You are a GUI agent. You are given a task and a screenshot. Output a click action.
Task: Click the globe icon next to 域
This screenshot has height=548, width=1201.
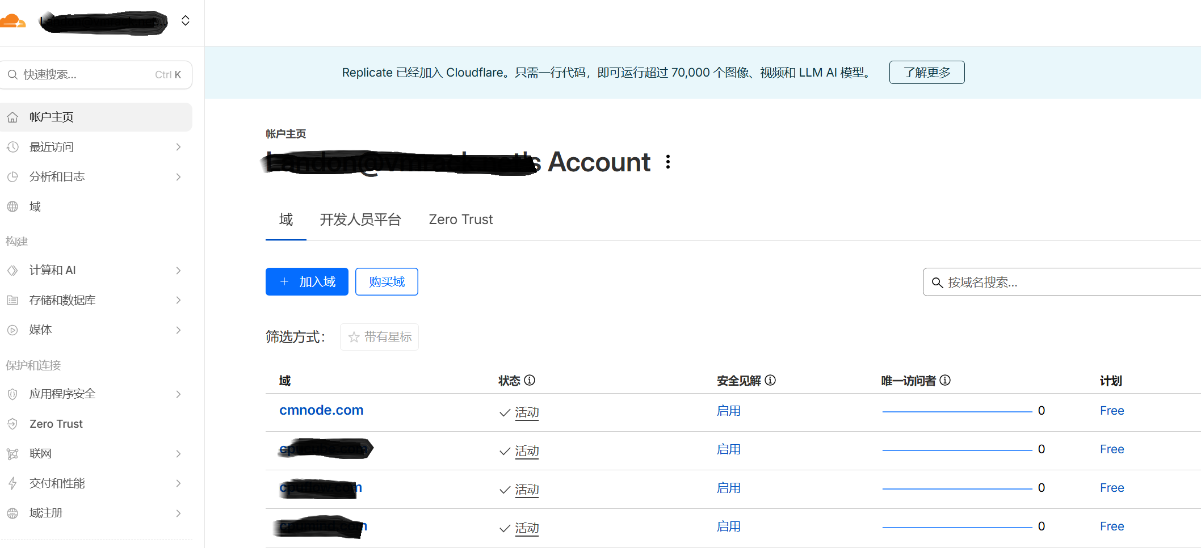point(12,206)
